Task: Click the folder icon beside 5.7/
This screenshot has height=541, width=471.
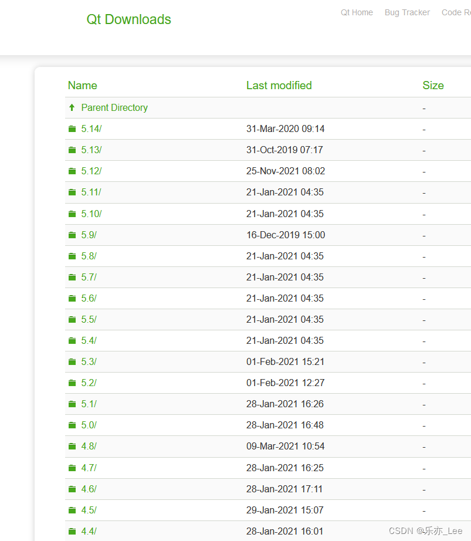Action: pos(72,277)
